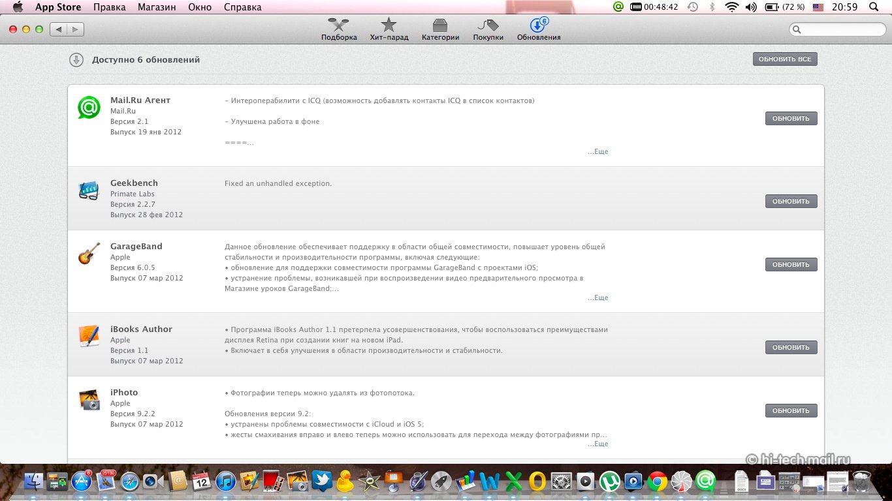Update iPhoto
Screen dimensions: 892x501
791,411
